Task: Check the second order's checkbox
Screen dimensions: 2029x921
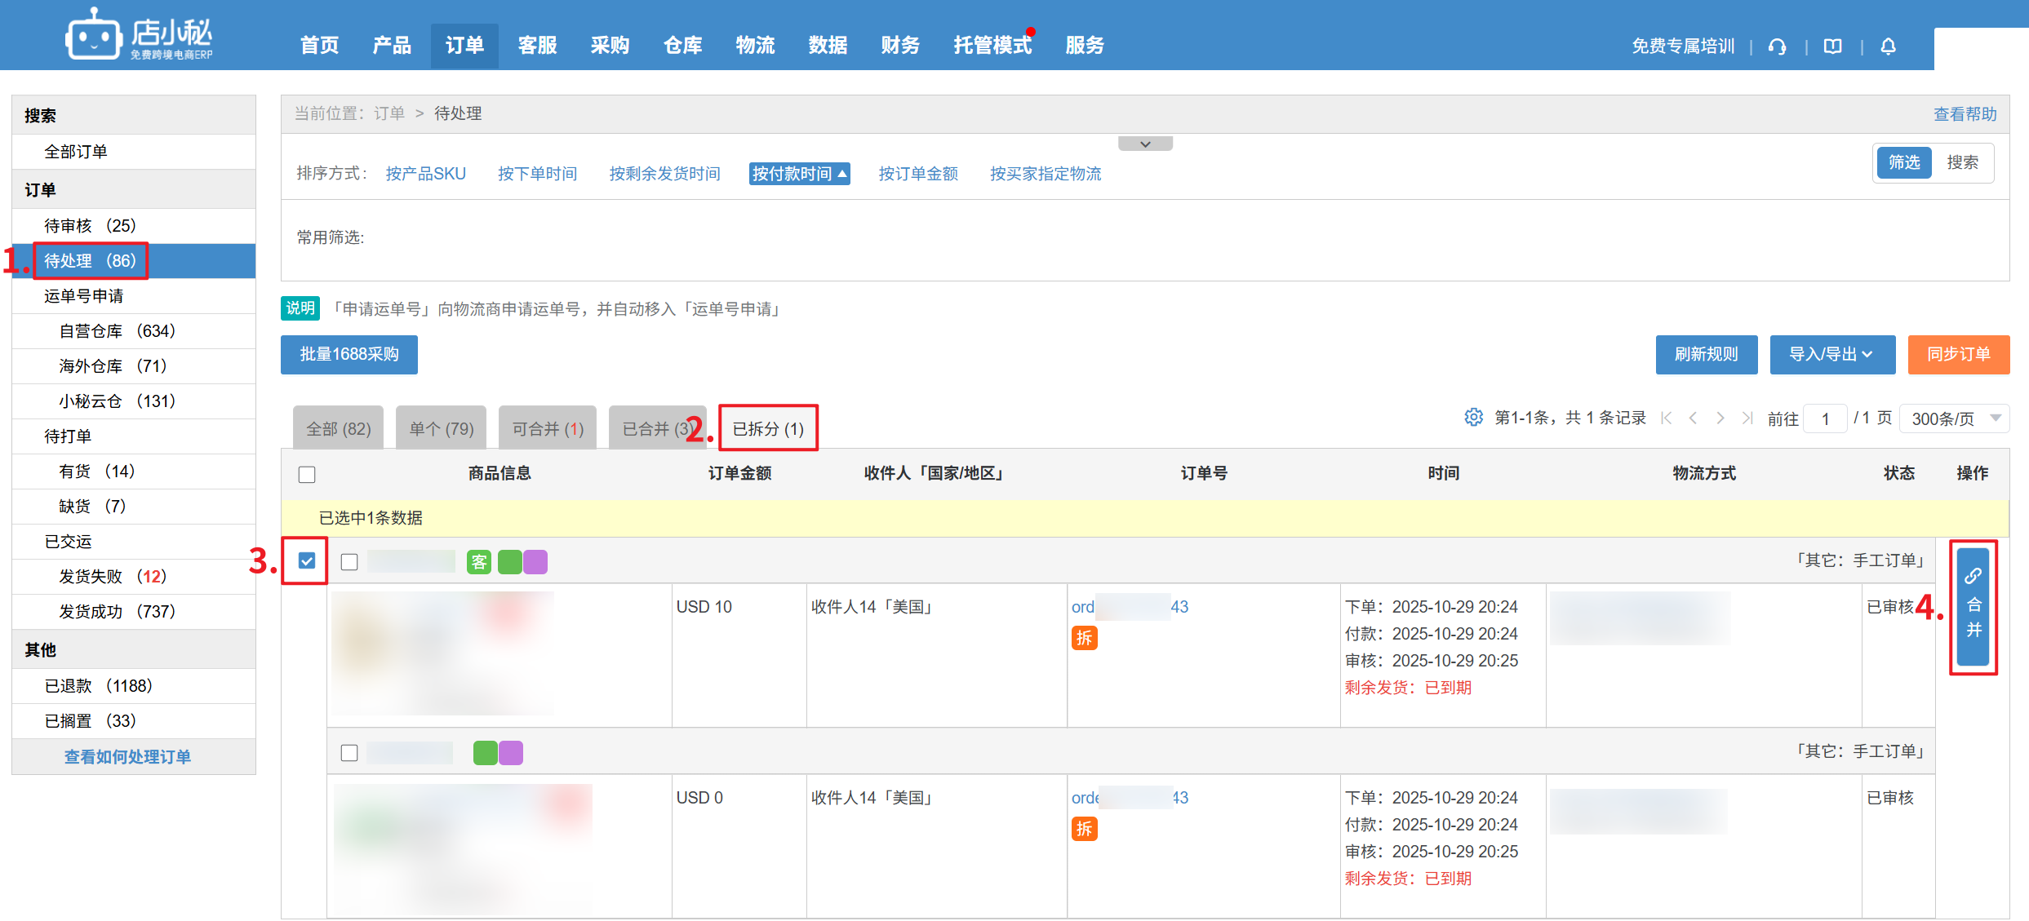Action: pos(349,752)
